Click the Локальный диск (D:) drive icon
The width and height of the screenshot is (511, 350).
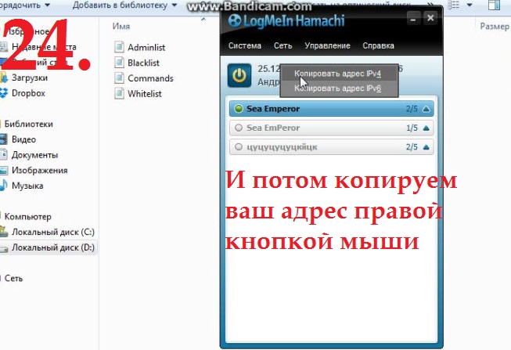4,248
